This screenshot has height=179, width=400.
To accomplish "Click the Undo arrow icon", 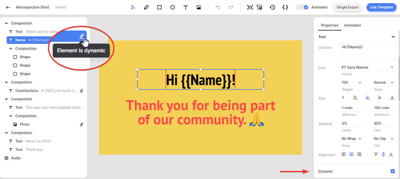I will (x=218, y=7).
